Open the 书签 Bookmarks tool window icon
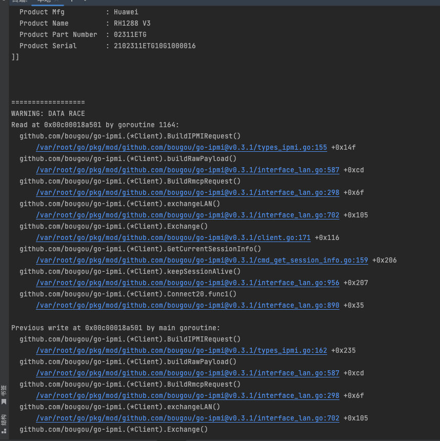The width and height of the screenshot is (440, 441). [4, 390]
